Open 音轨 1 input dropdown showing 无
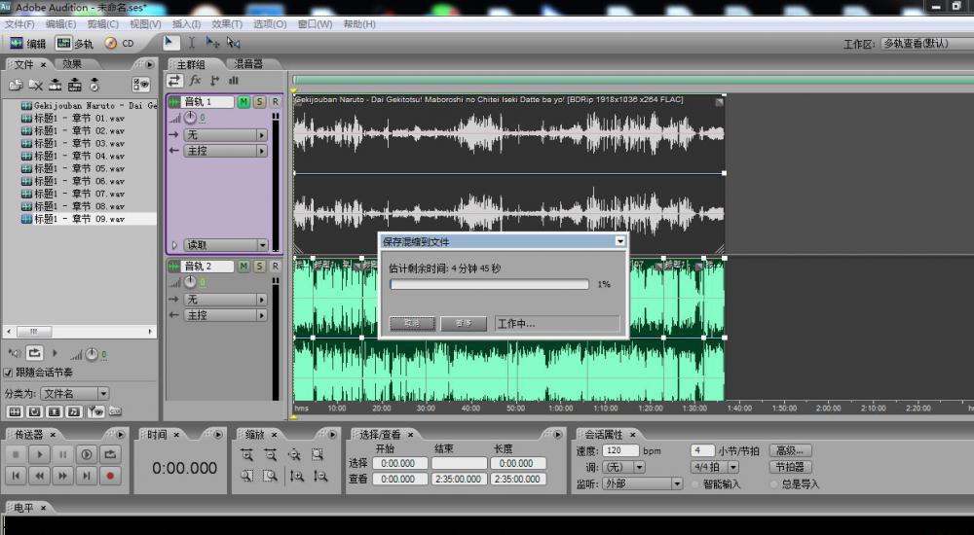This screenshot has height=535, width=974. coord(225,134)
